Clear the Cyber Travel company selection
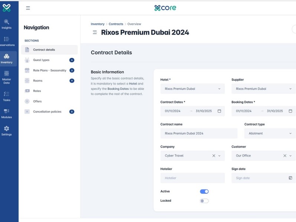This screenshot has height=222, width=296. click(214, 156)
